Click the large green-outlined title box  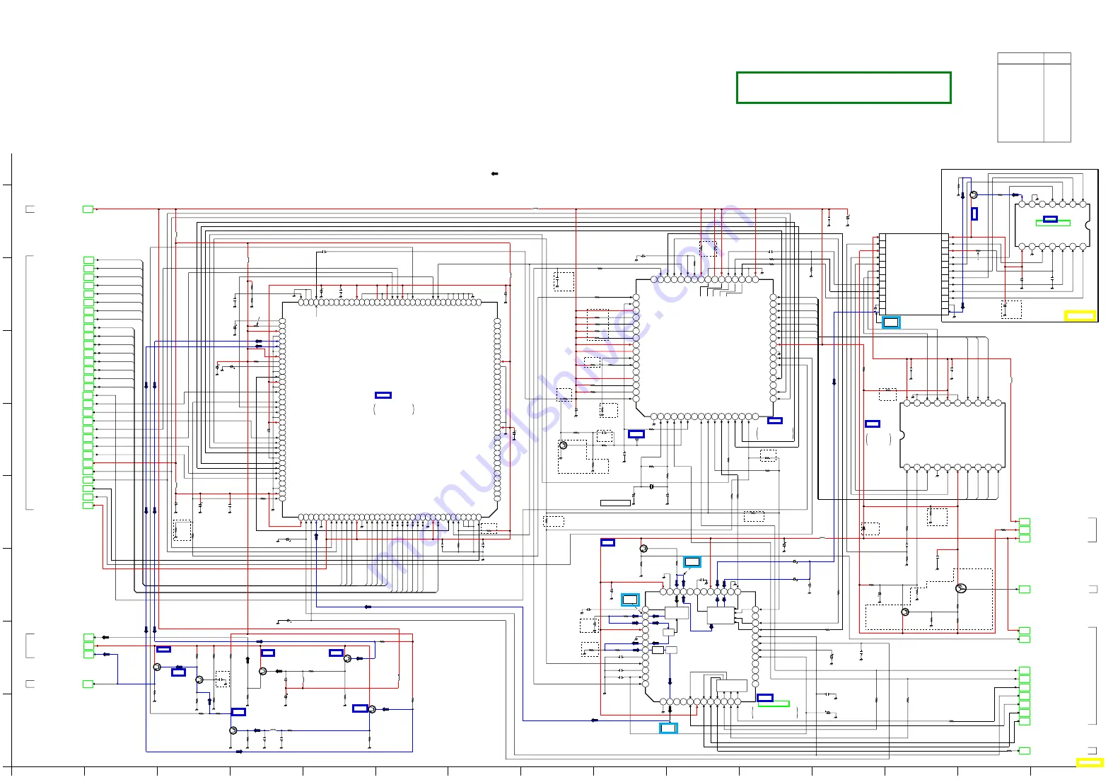pyautogui.click(x=844, y=88)
